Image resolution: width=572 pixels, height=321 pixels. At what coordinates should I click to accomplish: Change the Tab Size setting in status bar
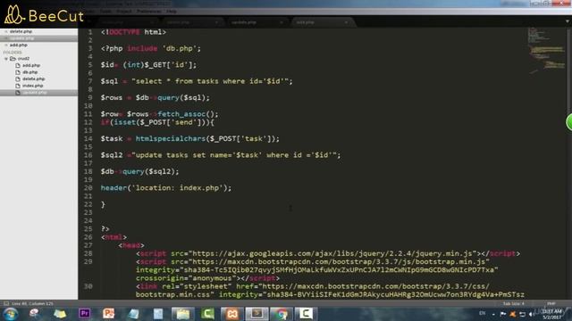click(513, 303)
